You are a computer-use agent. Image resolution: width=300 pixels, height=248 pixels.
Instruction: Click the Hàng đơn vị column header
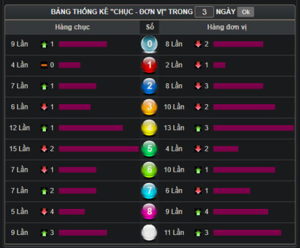(227, 27)
